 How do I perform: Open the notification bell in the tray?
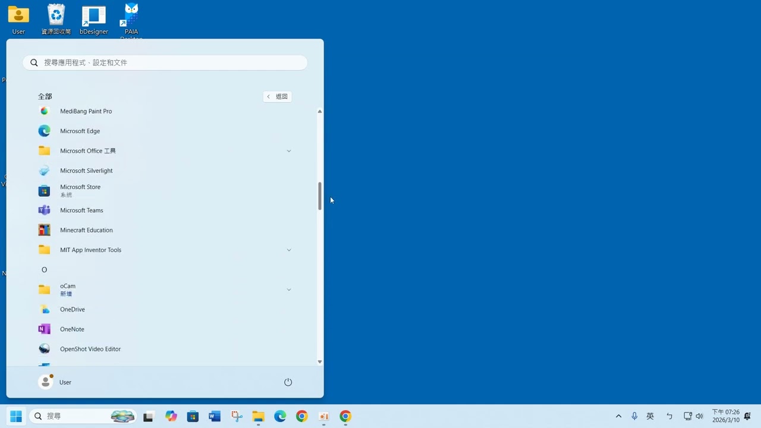[x=748, y=416]
